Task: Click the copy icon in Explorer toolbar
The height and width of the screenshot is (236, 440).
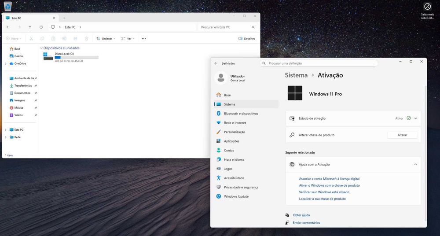Action: (42, 38)
